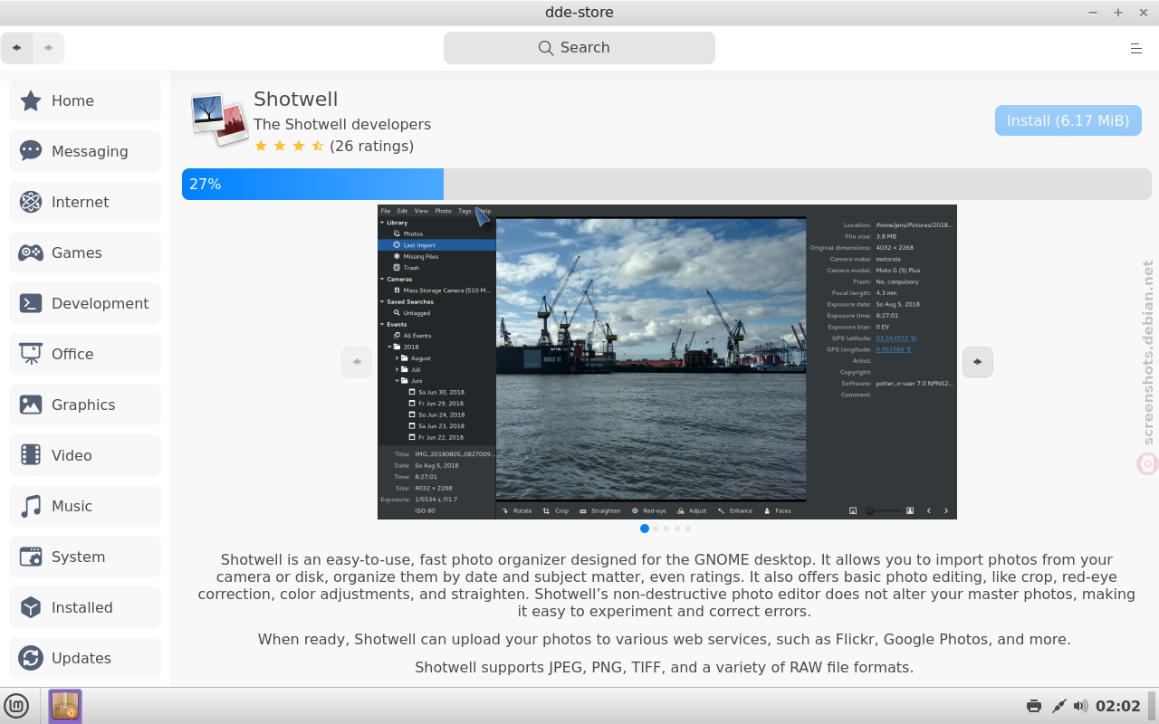Open the network tray icon
1159x724 pixels.
[1058, 706]
